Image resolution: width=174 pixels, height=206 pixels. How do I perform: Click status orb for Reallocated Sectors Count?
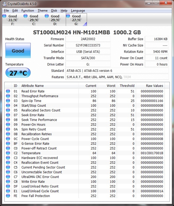[x=8, y=110]
